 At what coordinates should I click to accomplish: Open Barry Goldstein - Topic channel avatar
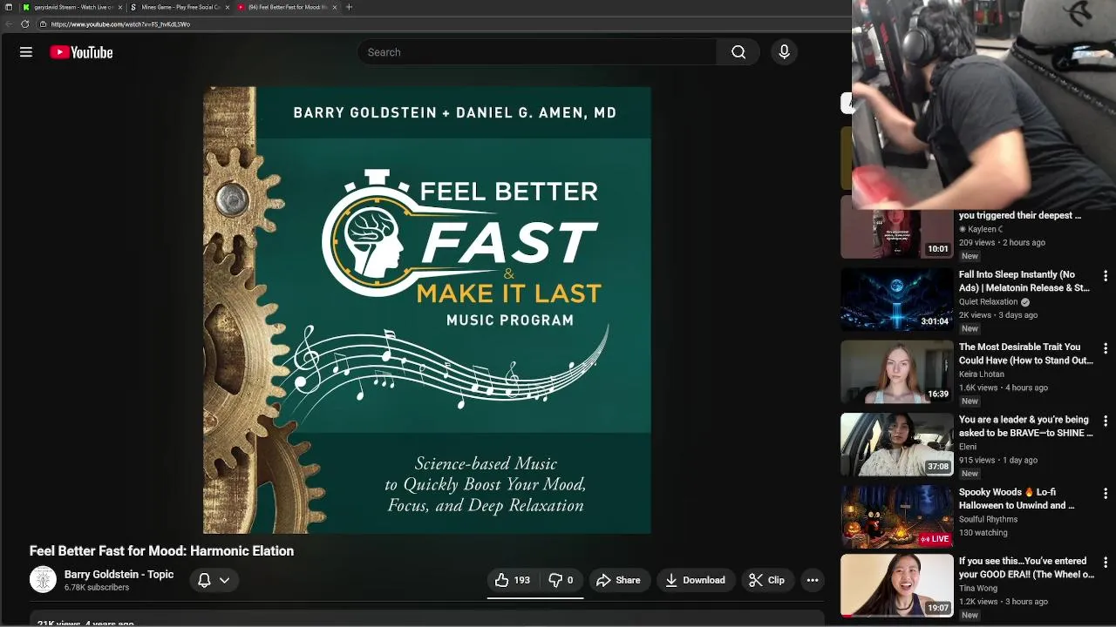[x=43, y=579]
